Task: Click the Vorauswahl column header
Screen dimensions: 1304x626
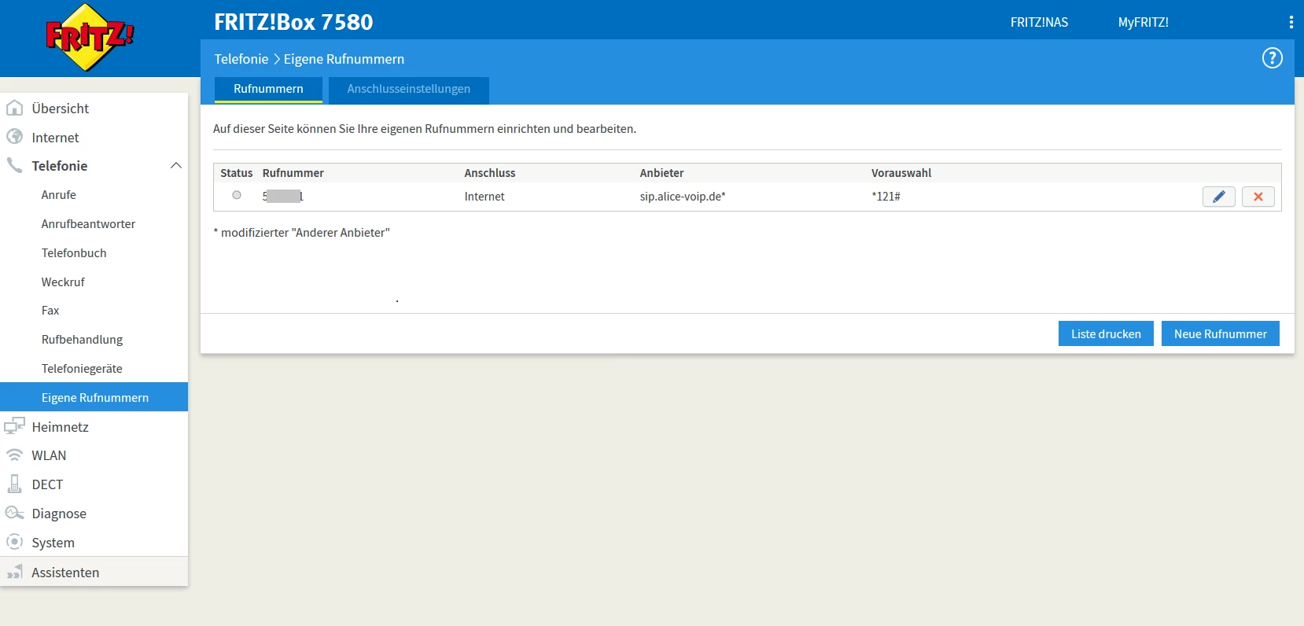Action: click(901, 173)
